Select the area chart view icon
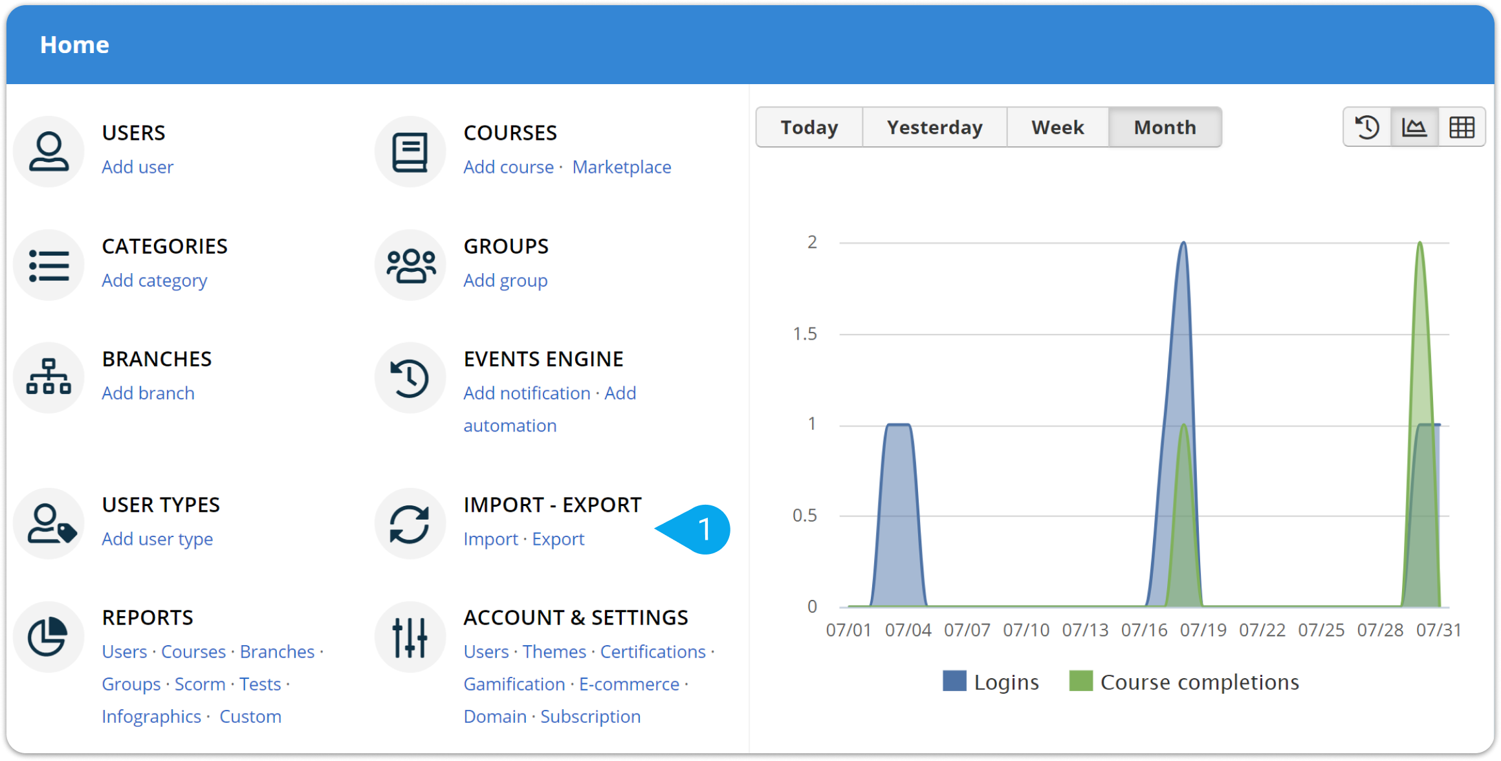Screen dimensions: 1501x761 (1414, 127)
